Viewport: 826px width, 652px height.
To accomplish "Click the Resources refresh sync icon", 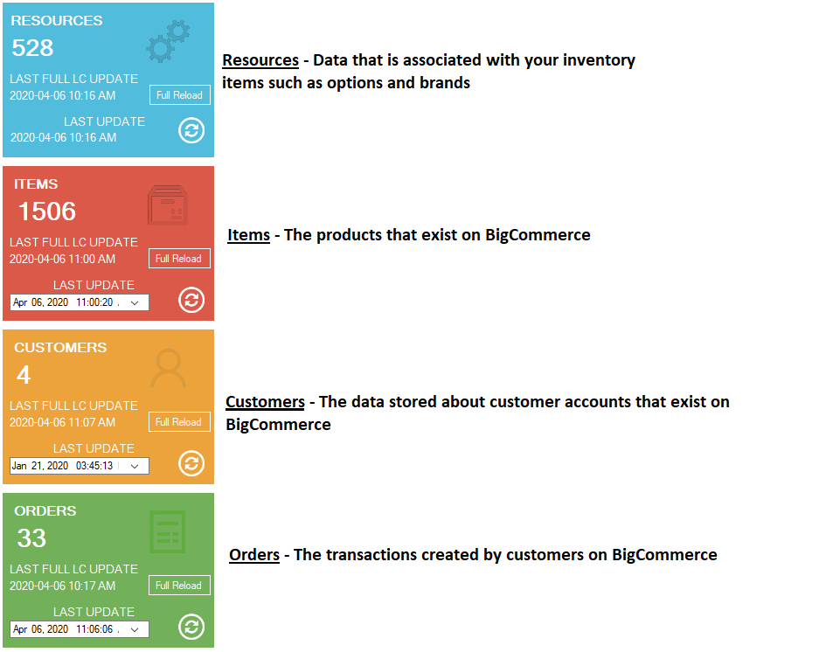I will (191, 130).
